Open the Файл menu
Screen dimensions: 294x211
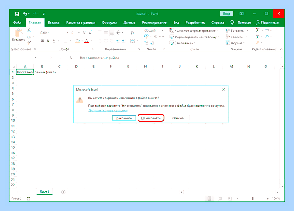pos(17,22)
